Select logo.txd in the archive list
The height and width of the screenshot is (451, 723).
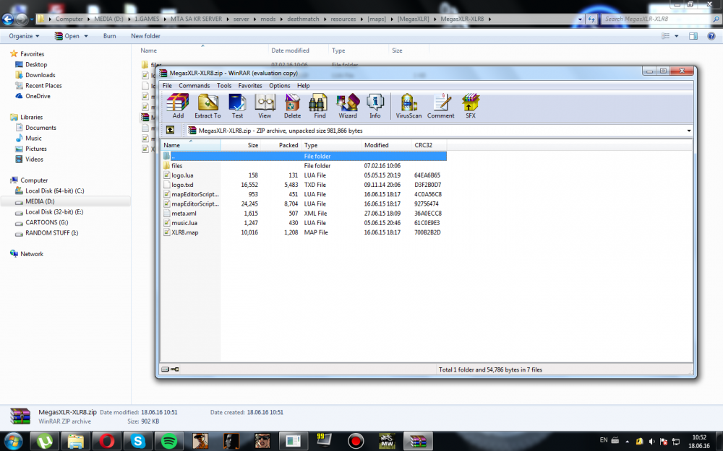pos(183,185)
